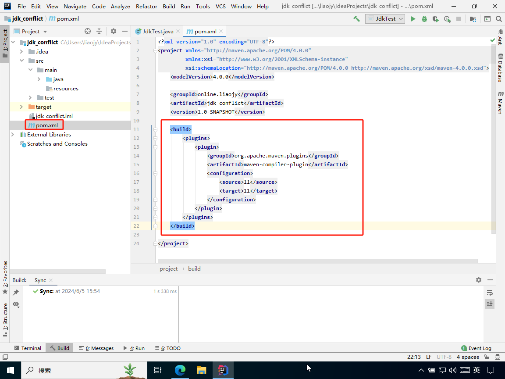Open the Refactor menu

pos(146,7)
